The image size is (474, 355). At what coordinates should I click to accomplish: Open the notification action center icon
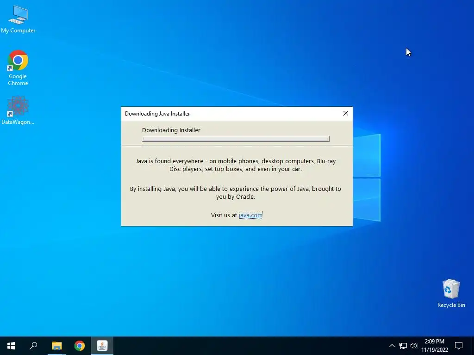(x=459, y=346)
